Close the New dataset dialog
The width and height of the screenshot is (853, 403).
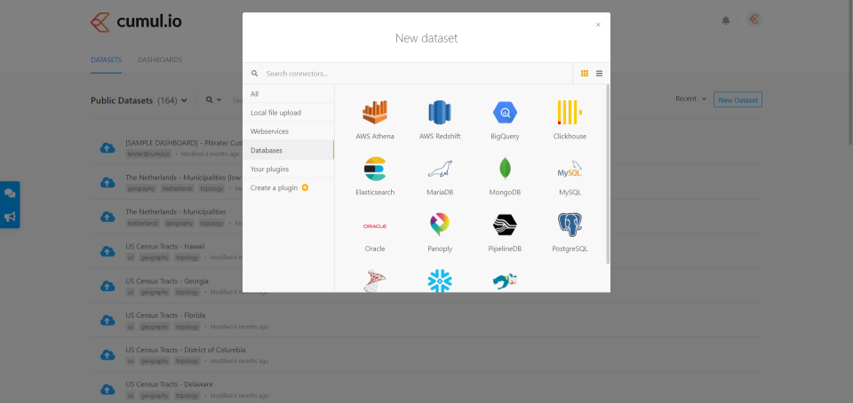[598, 25]
